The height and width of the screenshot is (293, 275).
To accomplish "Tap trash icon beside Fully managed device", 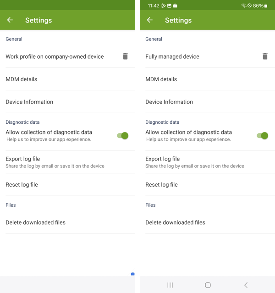I will tap(265, 56).
